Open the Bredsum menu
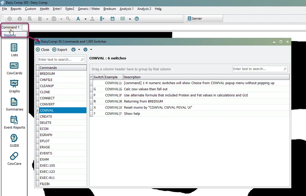The image size is (306, 196). coord(110,9)
